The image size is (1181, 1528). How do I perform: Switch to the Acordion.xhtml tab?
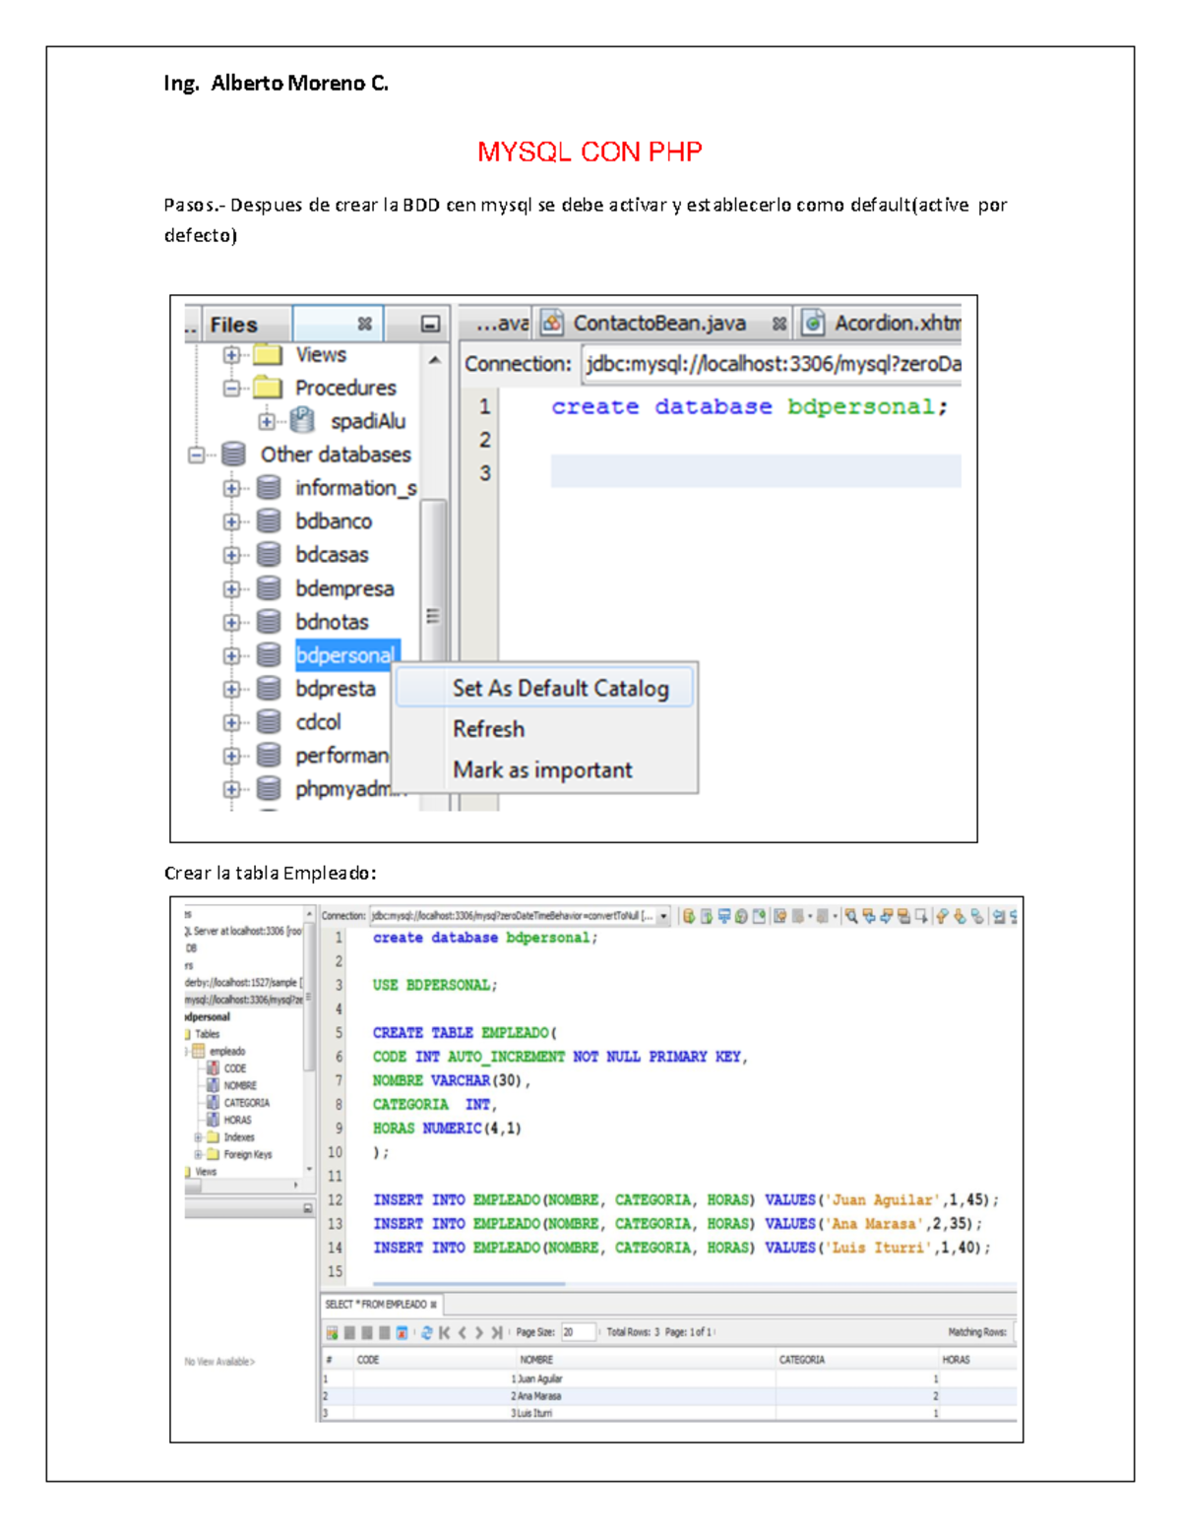(896, 322)
